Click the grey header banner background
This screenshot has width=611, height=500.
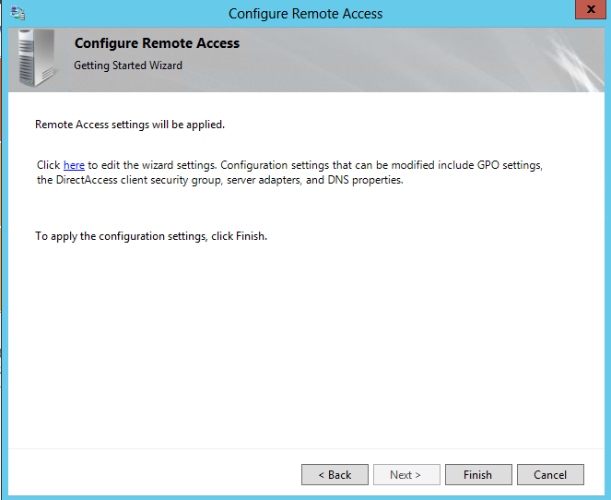tap(415, 60)
